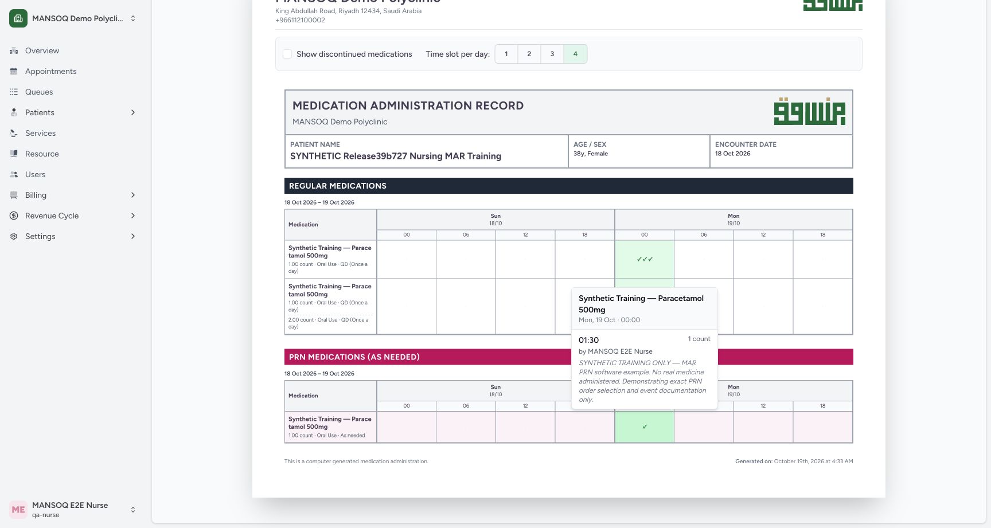Click the Overview sidebar icon
991x528 pixels.
point(14,50)
